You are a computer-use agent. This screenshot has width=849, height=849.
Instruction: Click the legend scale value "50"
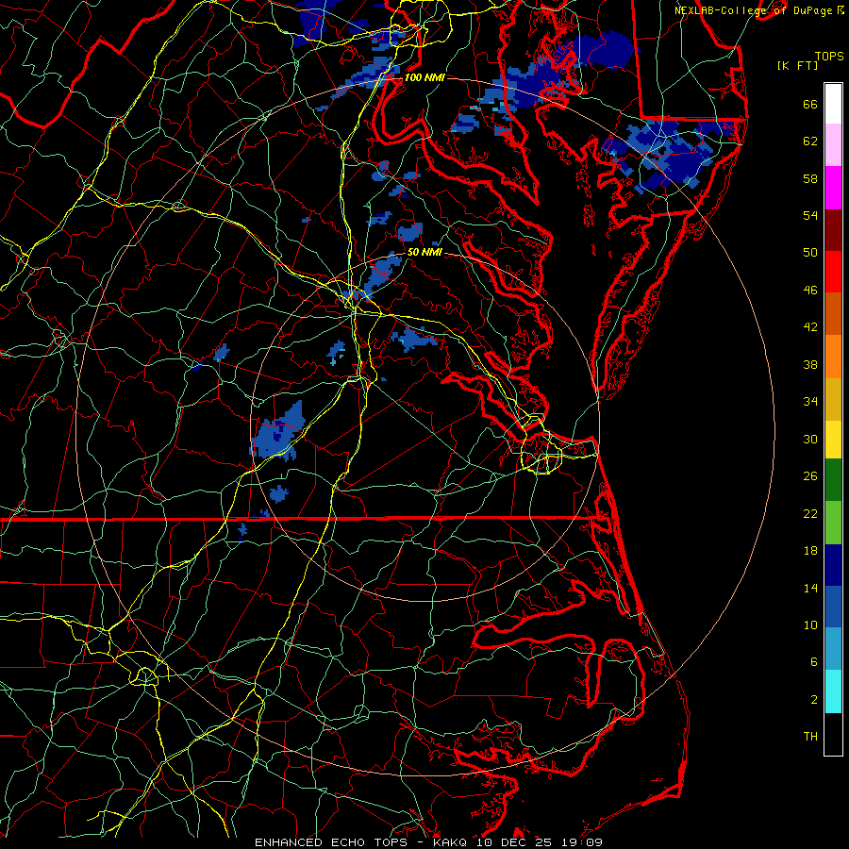click(810, 253)
